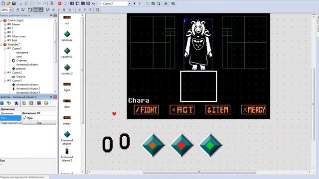Toggle the snap-to-grid button
Screen dimensions: 319x179
(41, 9)
